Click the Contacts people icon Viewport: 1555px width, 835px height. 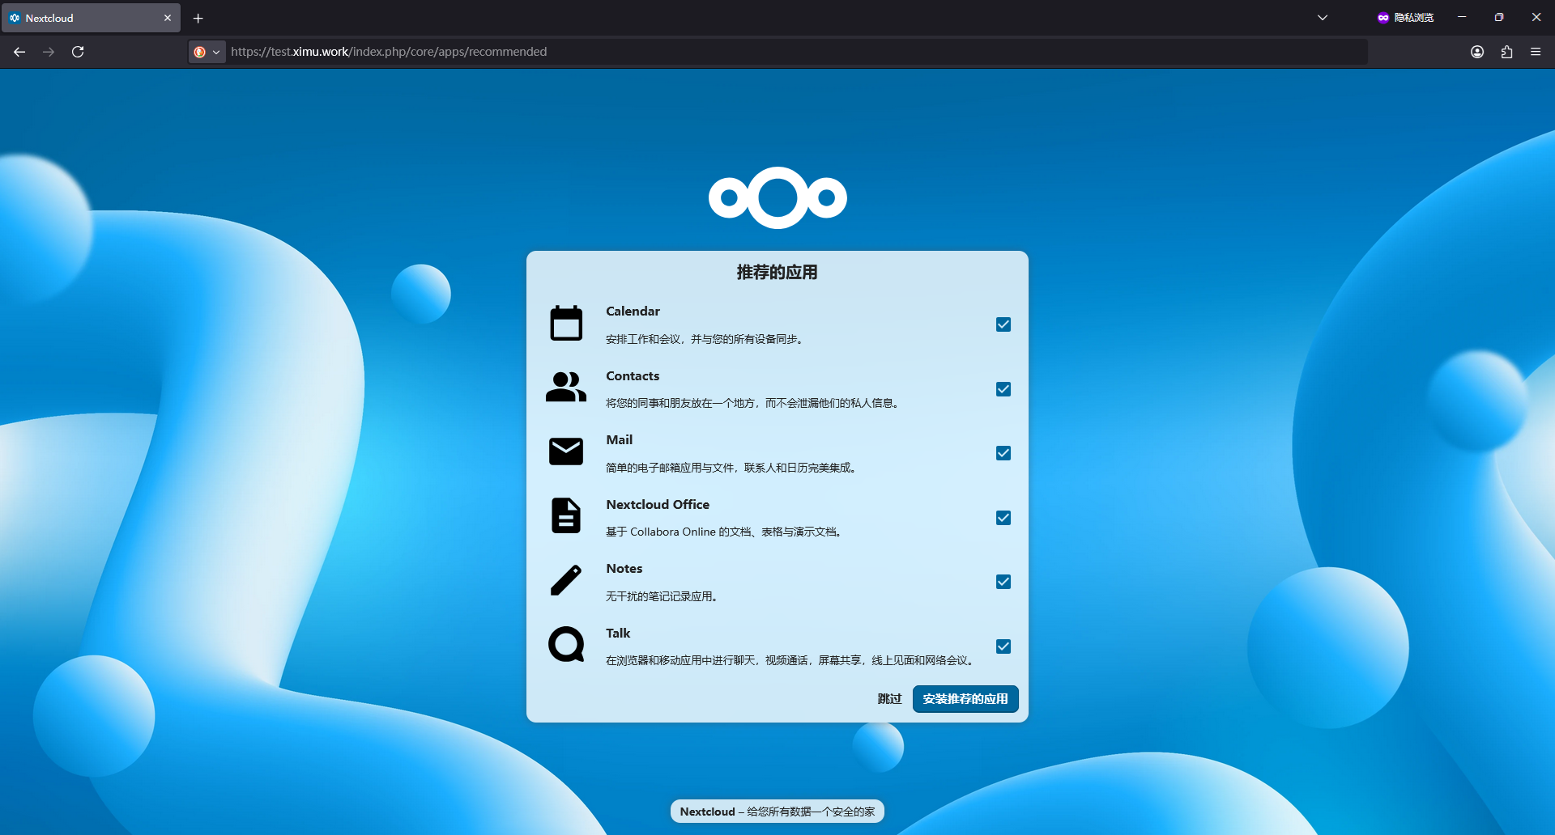[566, 388]
